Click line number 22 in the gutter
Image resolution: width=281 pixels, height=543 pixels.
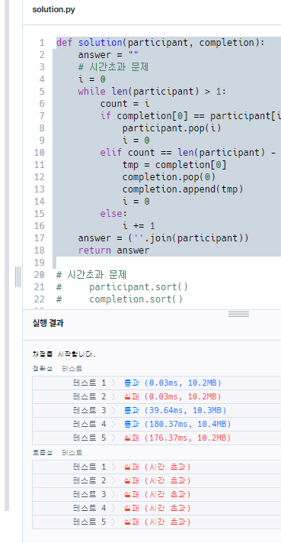tap(40, 299)
